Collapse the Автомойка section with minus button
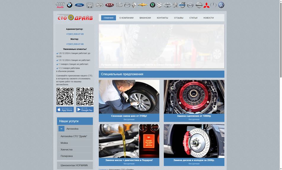 point(61,129)
